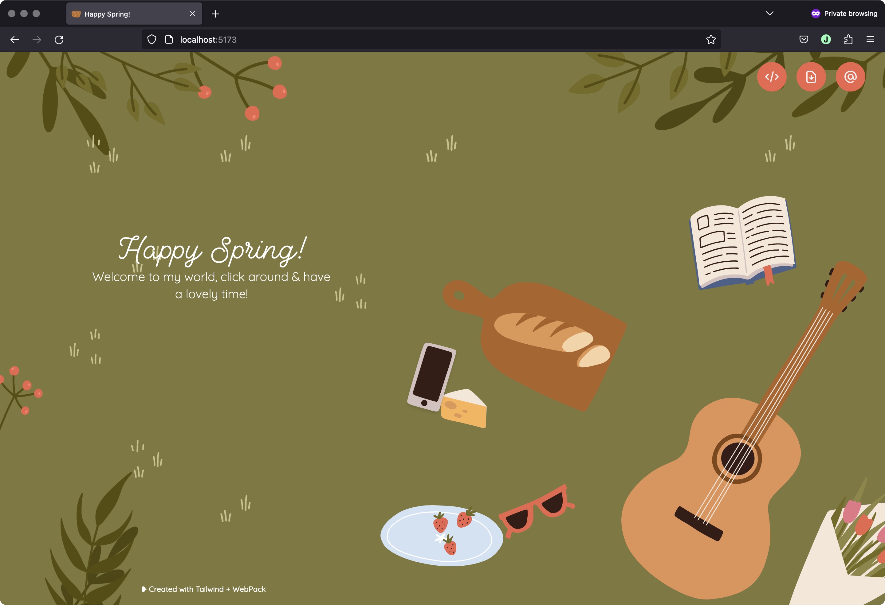Image resolution: width=885 pixels, height=605 pixels.
Task: Click the Created with Tailwind + WebPack text
Action: coord(207,589)
